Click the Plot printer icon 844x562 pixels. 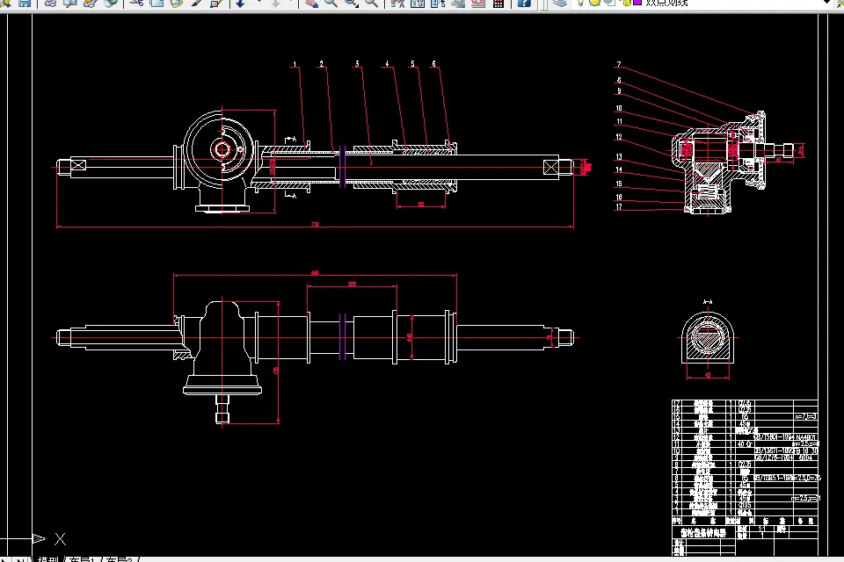click(51, 3)
